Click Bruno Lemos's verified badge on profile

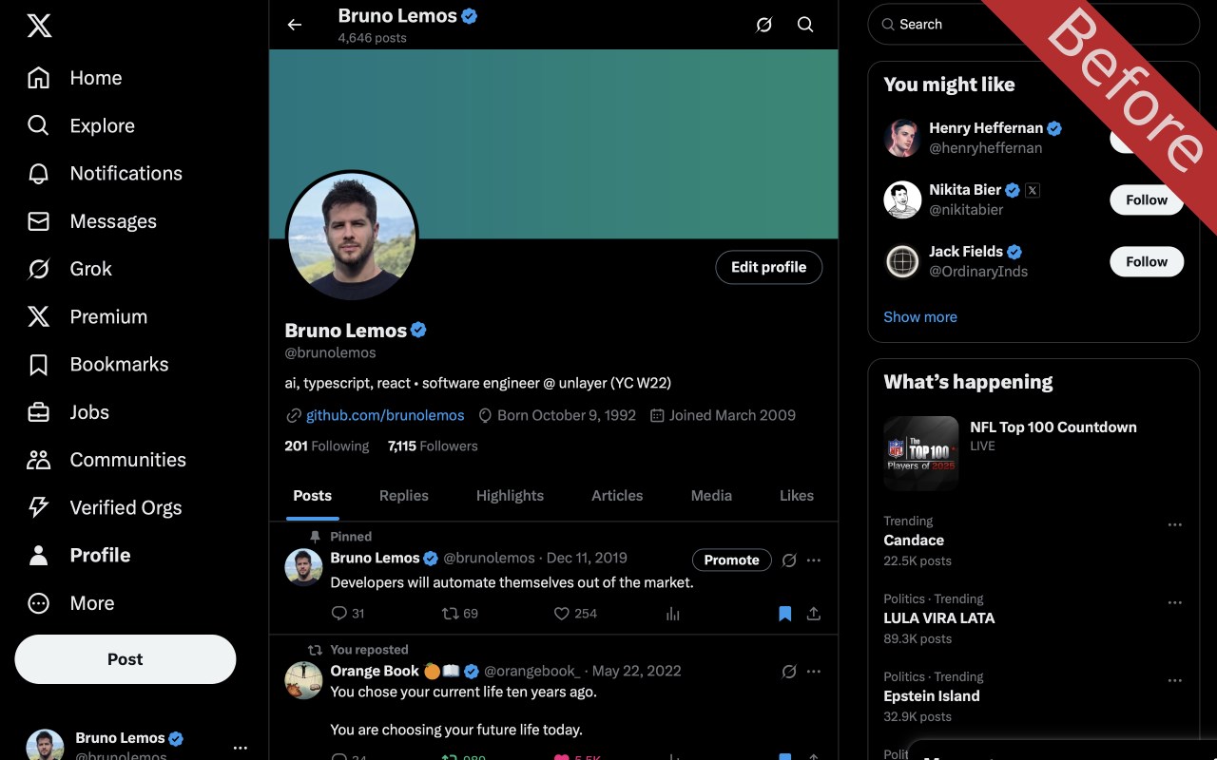(x=418, y=331)
